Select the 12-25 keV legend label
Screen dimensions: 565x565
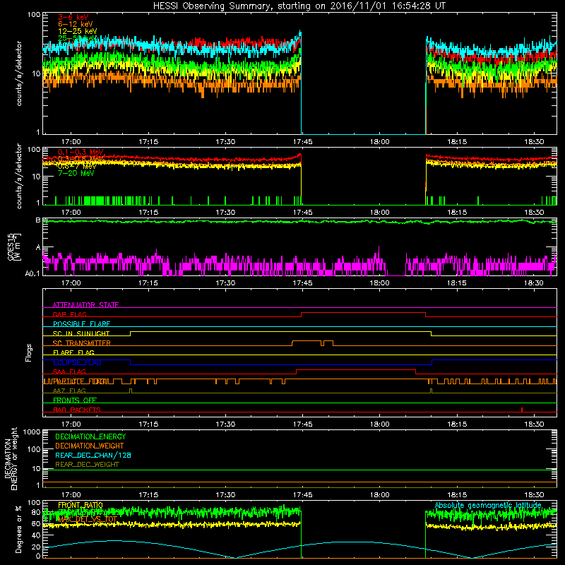point(77,31)
